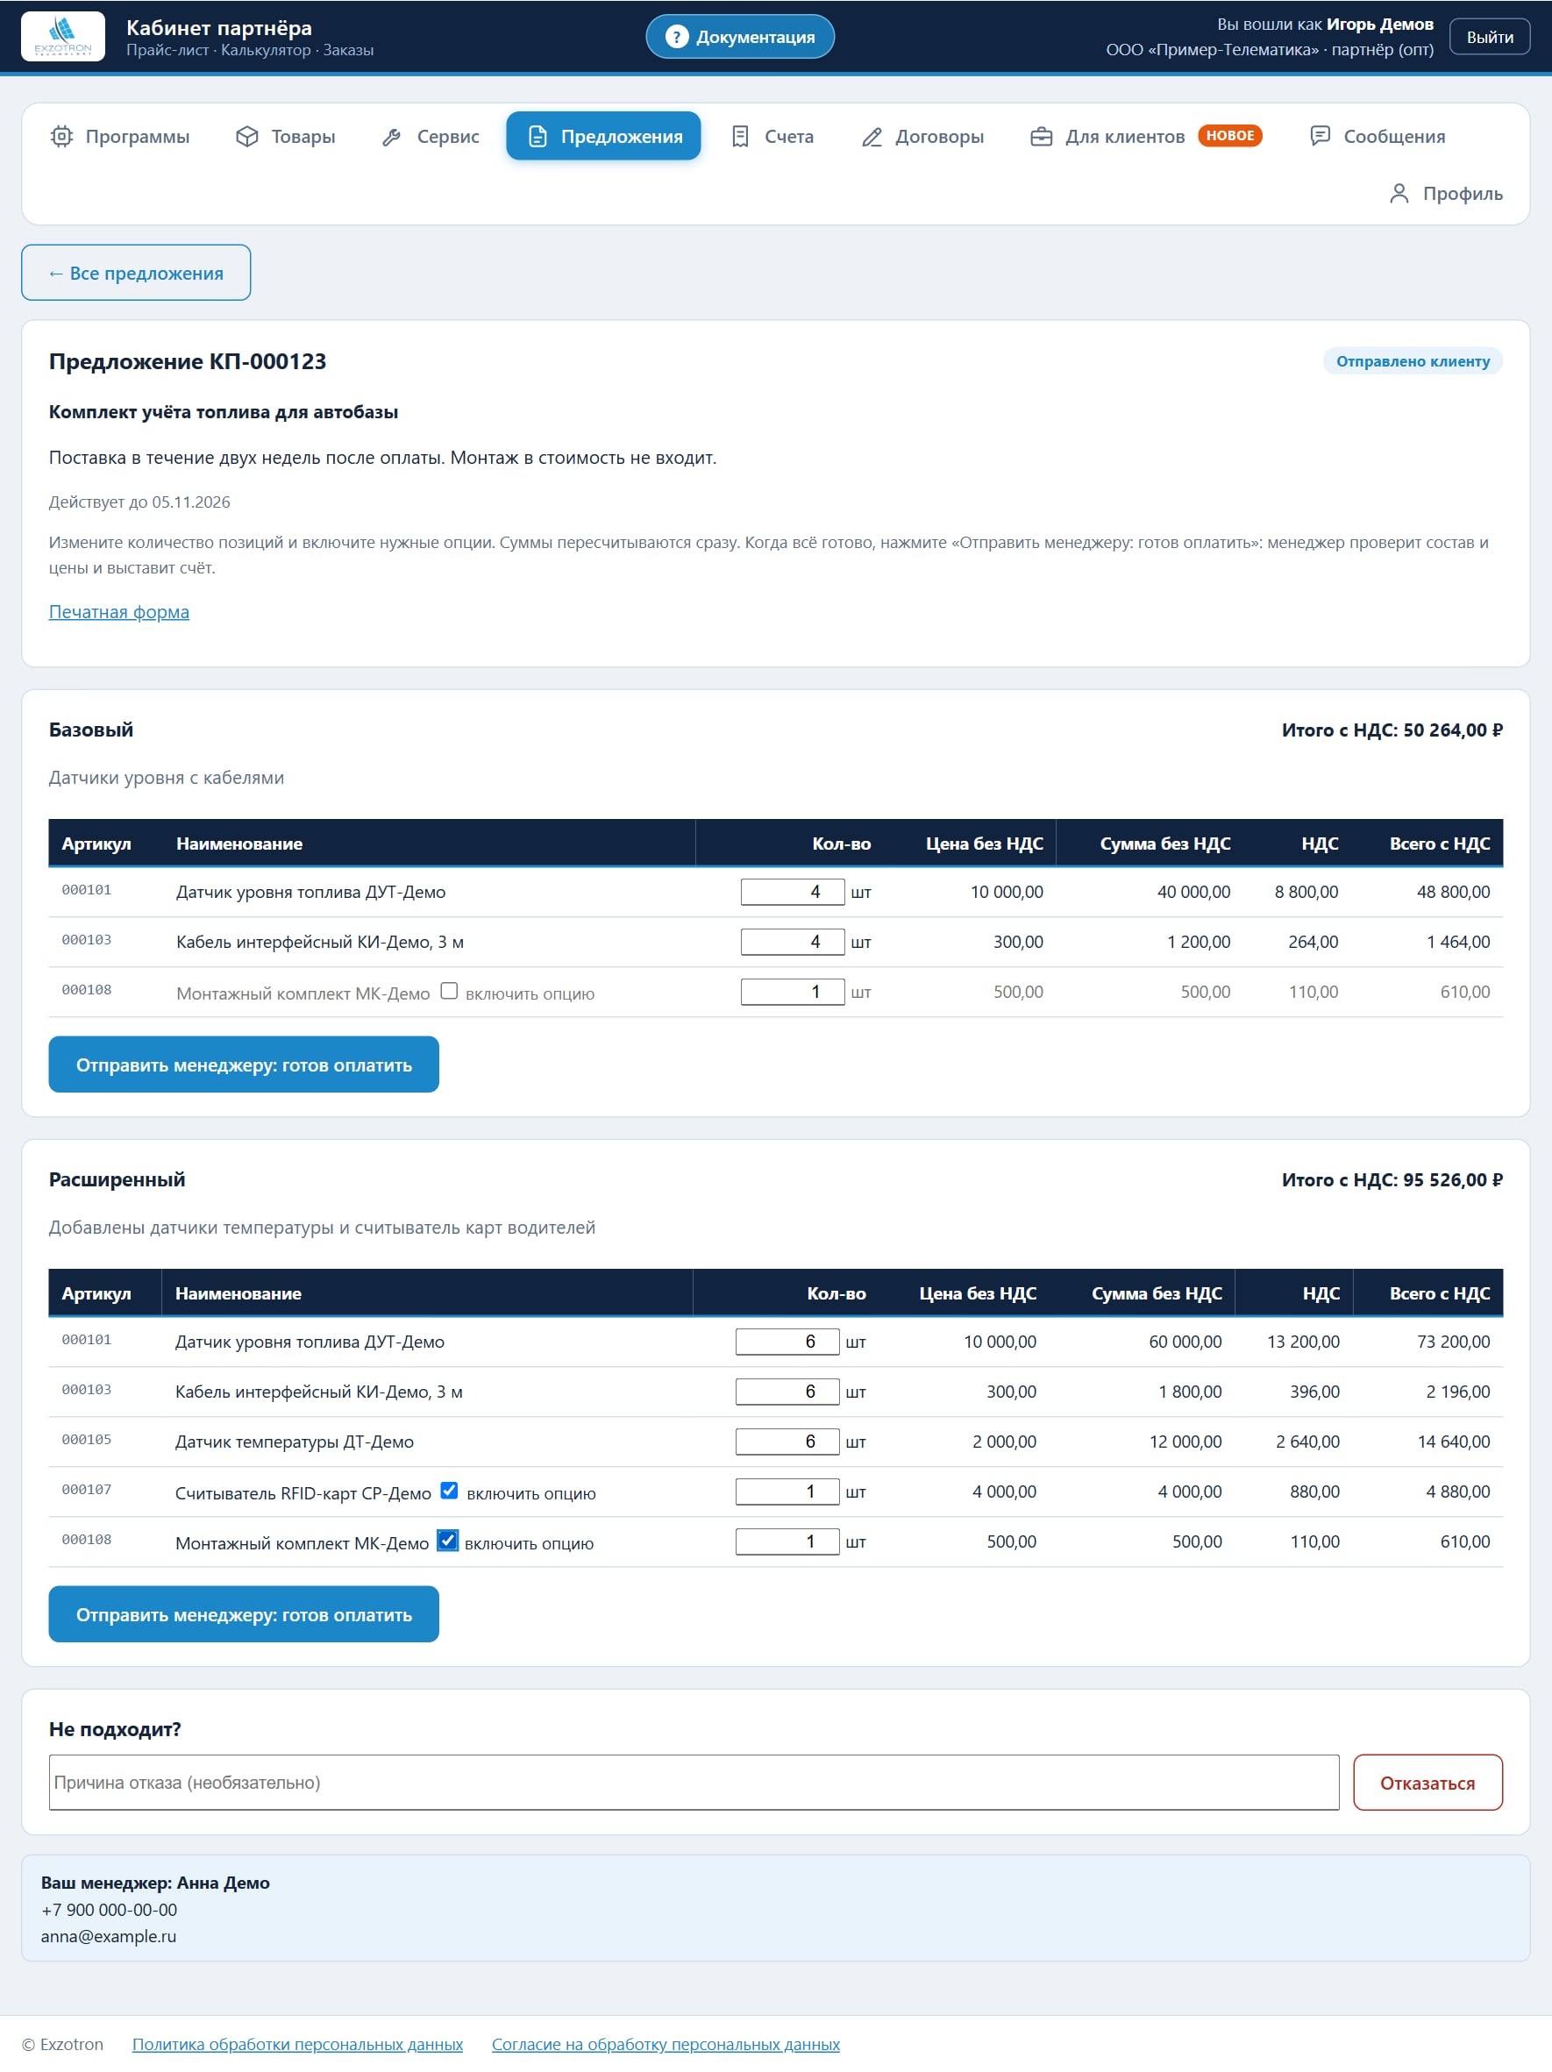Send Расширенный variant to manager for payment
Screen dimensions: 1552x2072
[x=244, y=1614]
